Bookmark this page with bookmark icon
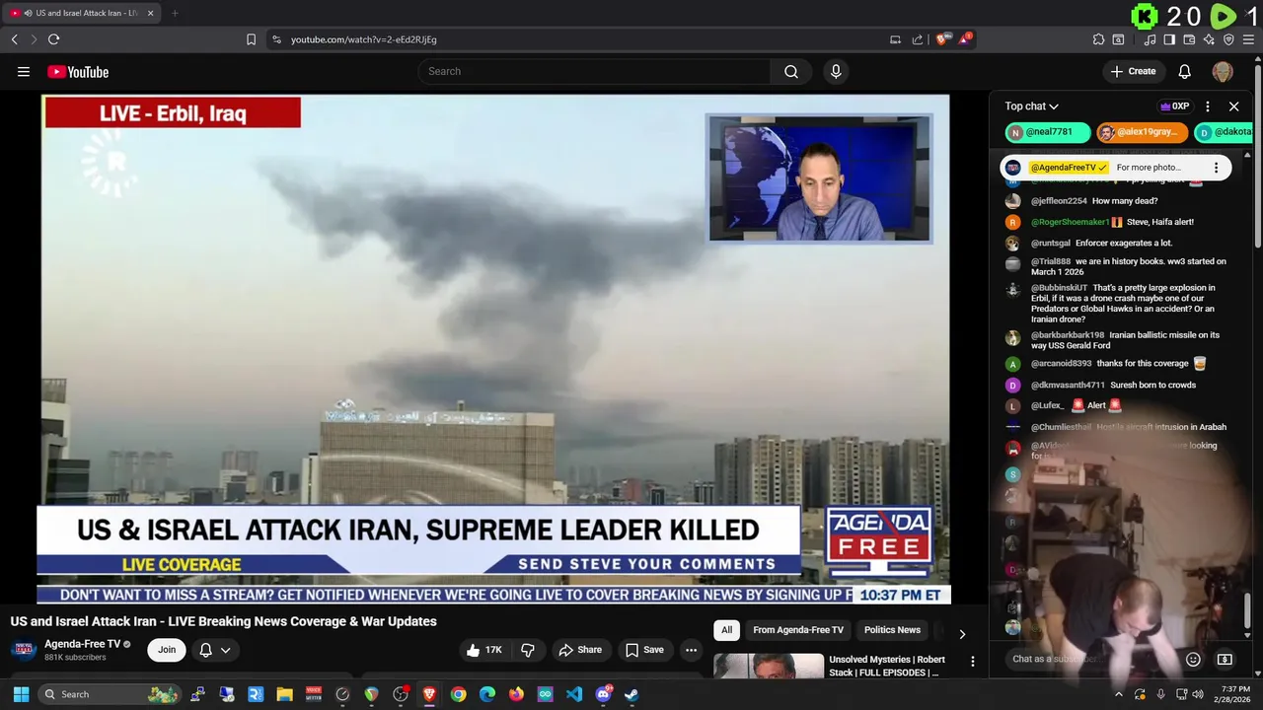This screenshot has width=1263, height=710. tap(251, 39)
